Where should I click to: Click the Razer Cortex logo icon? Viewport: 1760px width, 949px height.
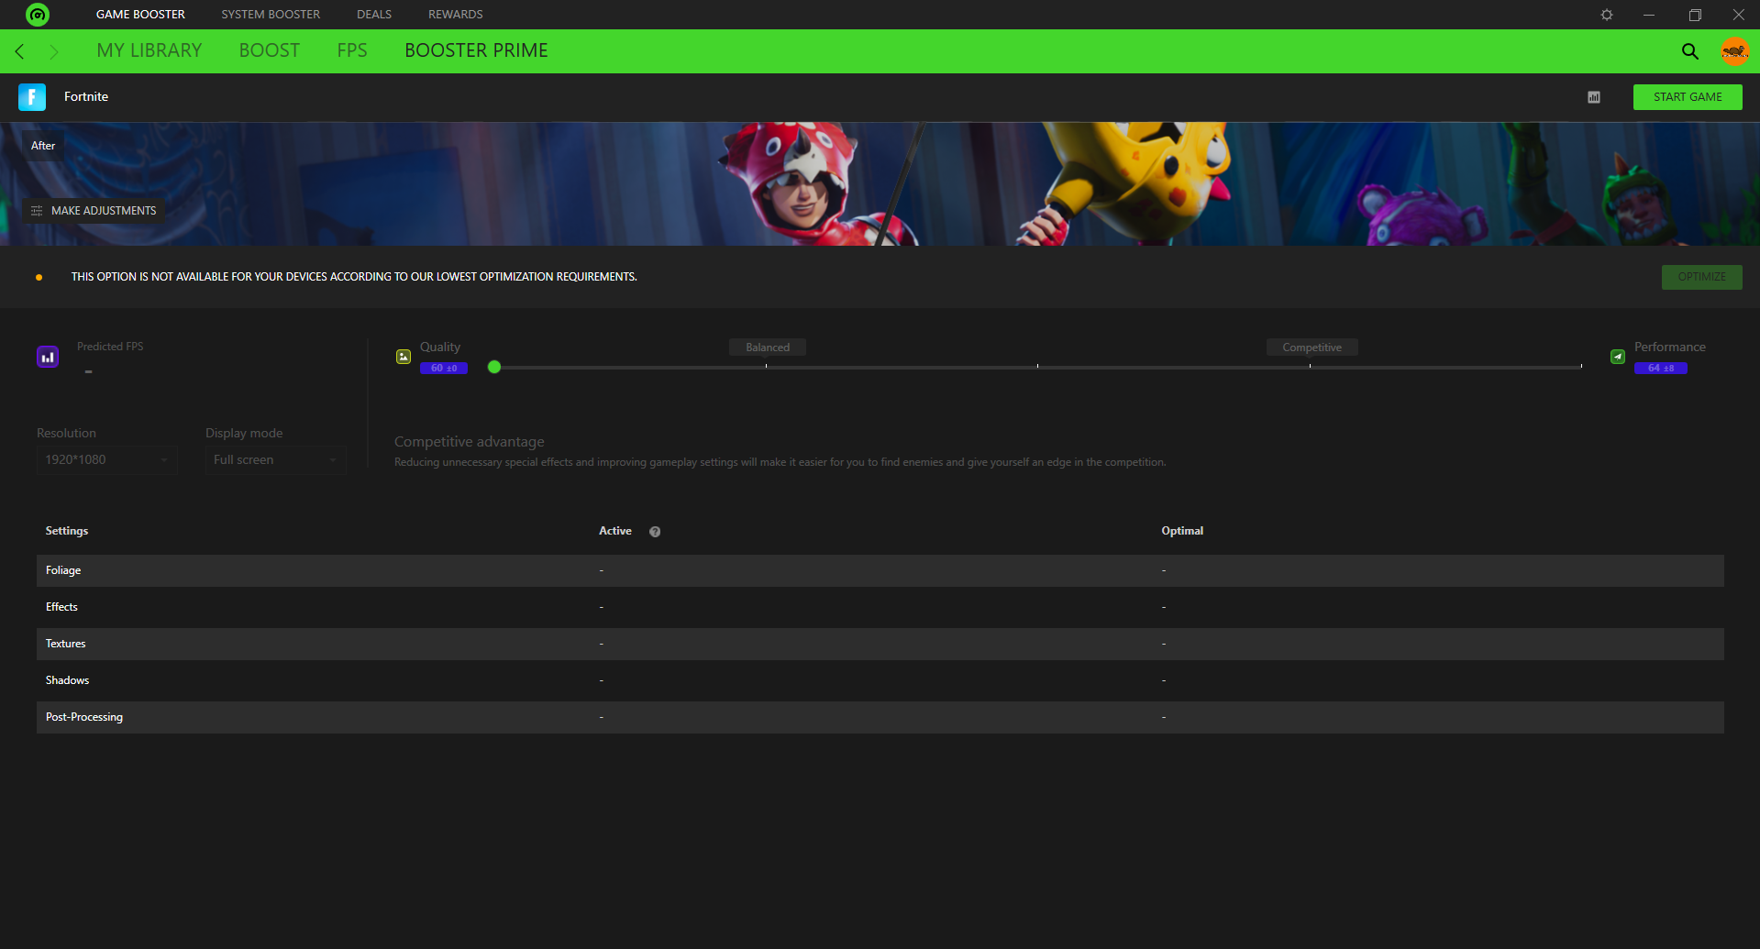(38, 15)
